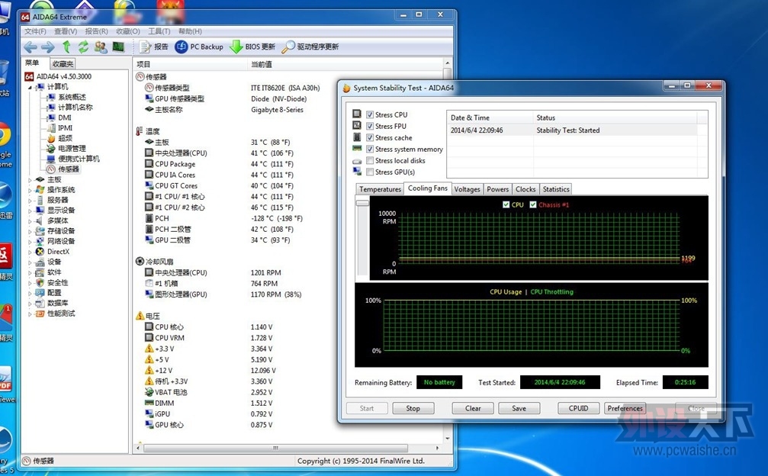
Task: Toggle Stress system memory checkbox
Action: pos(370,149)
